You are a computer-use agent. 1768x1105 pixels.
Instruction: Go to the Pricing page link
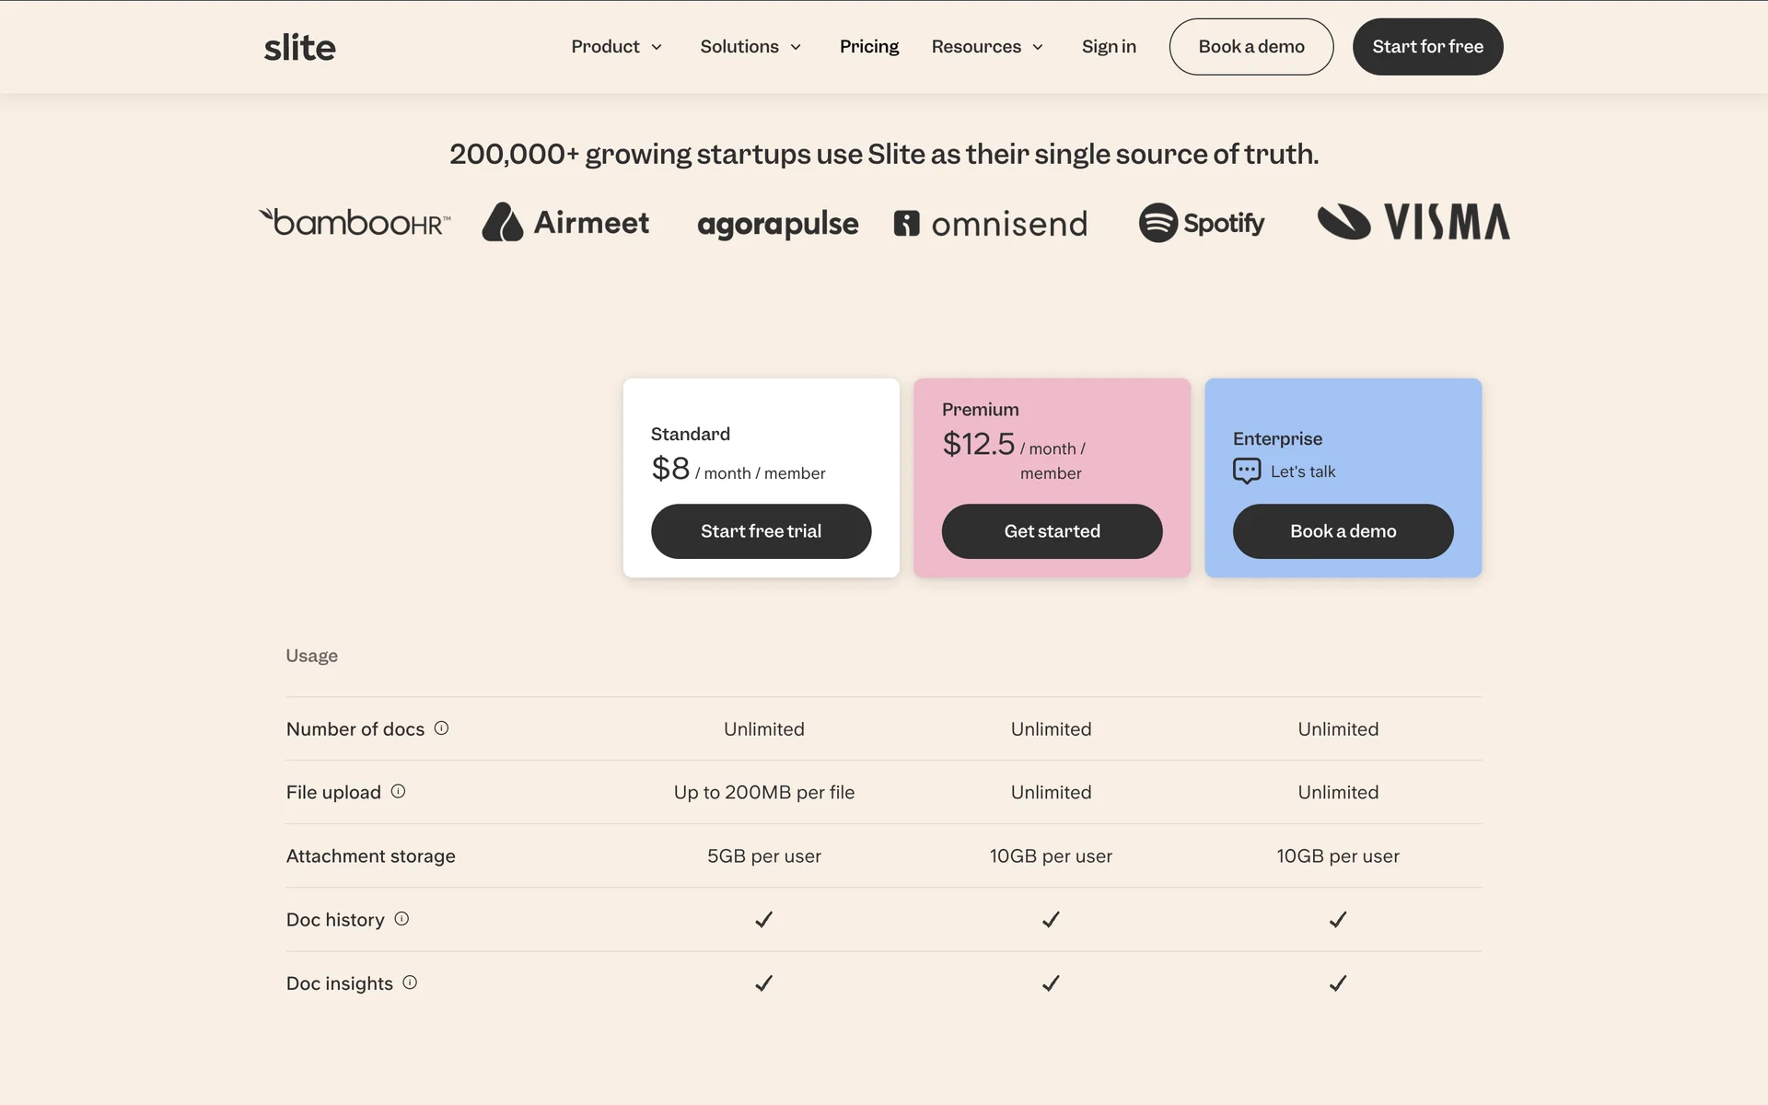coord(868,47)
